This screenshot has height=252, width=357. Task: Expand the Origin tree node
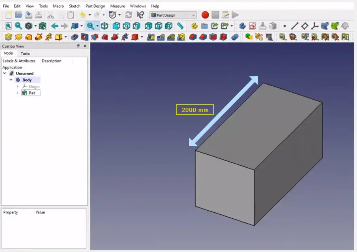pos(17,86)
